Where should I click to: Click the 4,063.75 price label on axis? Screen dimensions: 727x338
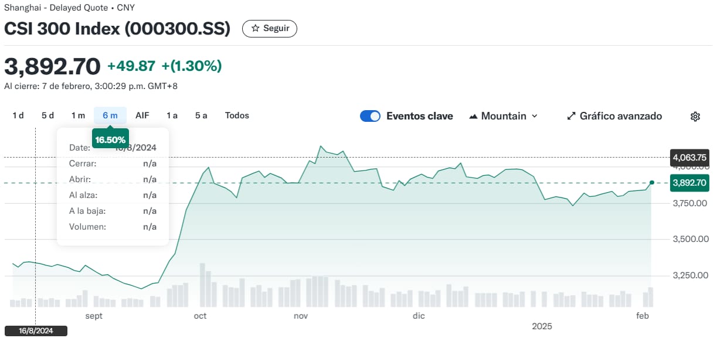coord(690,158)
